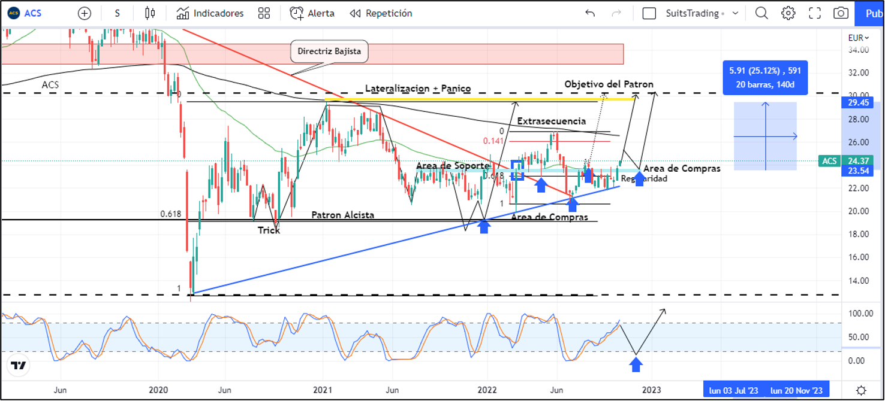Click the TradingView logo in indicator pane
The height and width of the screenshot is (401, 885).
coord(19,366)
